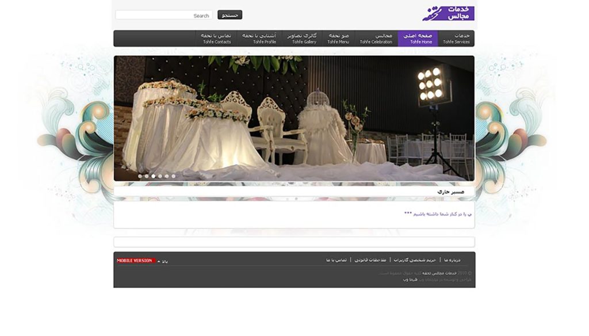The height and width of the screenshot is (336, 589).
Task: Select the first slideshow pagination dot
Action: 140,176
